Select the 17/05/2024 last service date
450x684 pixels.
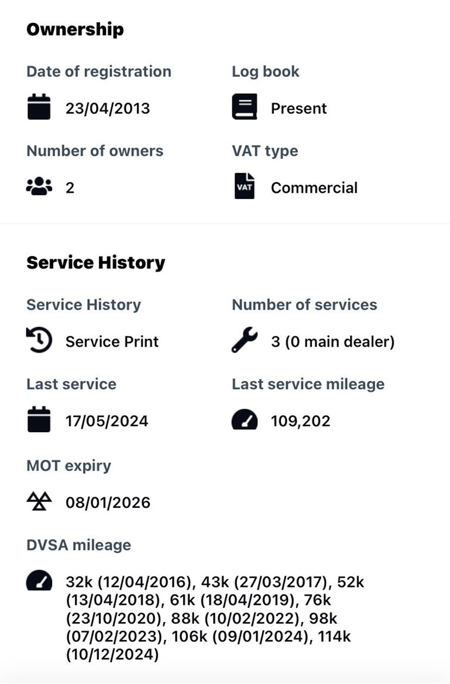click(107, 421)
